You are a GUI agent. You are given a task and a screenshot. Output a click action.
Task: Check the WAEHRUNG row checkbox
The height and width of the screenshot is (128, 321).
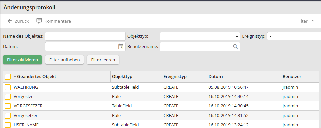point(8,87)
